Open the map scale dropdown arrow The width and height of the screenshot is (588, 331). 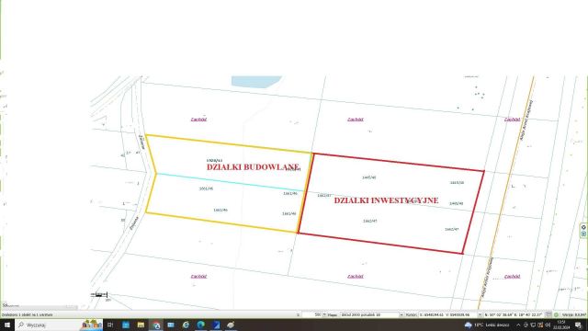(x=324, y=314)
